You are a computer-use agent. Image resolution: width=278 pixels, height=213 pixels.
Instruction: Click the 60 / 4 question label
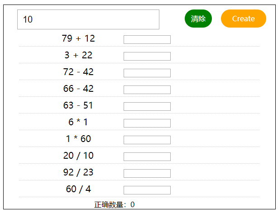(x=78, y=189)
